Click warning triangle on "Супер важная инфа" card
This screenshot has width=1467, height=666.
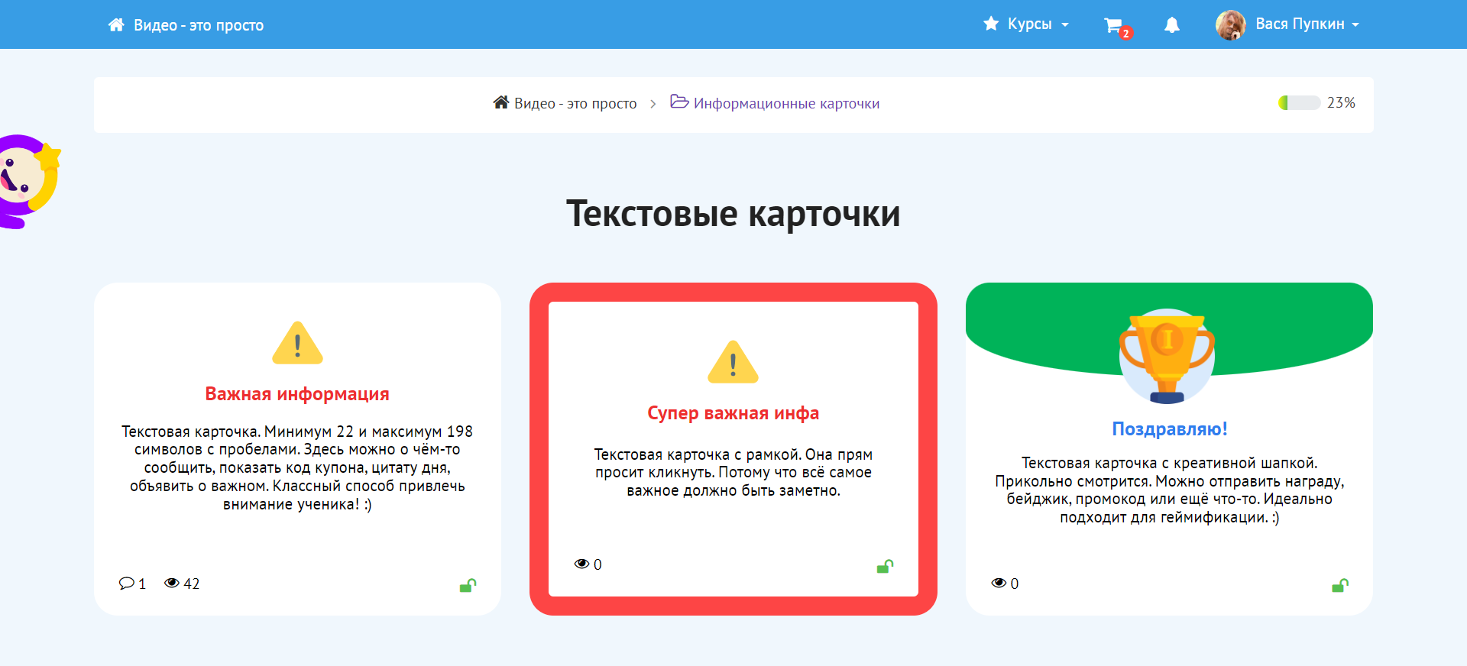click(733, 362)
